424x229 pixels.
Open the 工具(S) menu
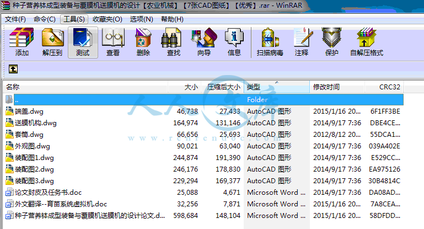[74, 19]
